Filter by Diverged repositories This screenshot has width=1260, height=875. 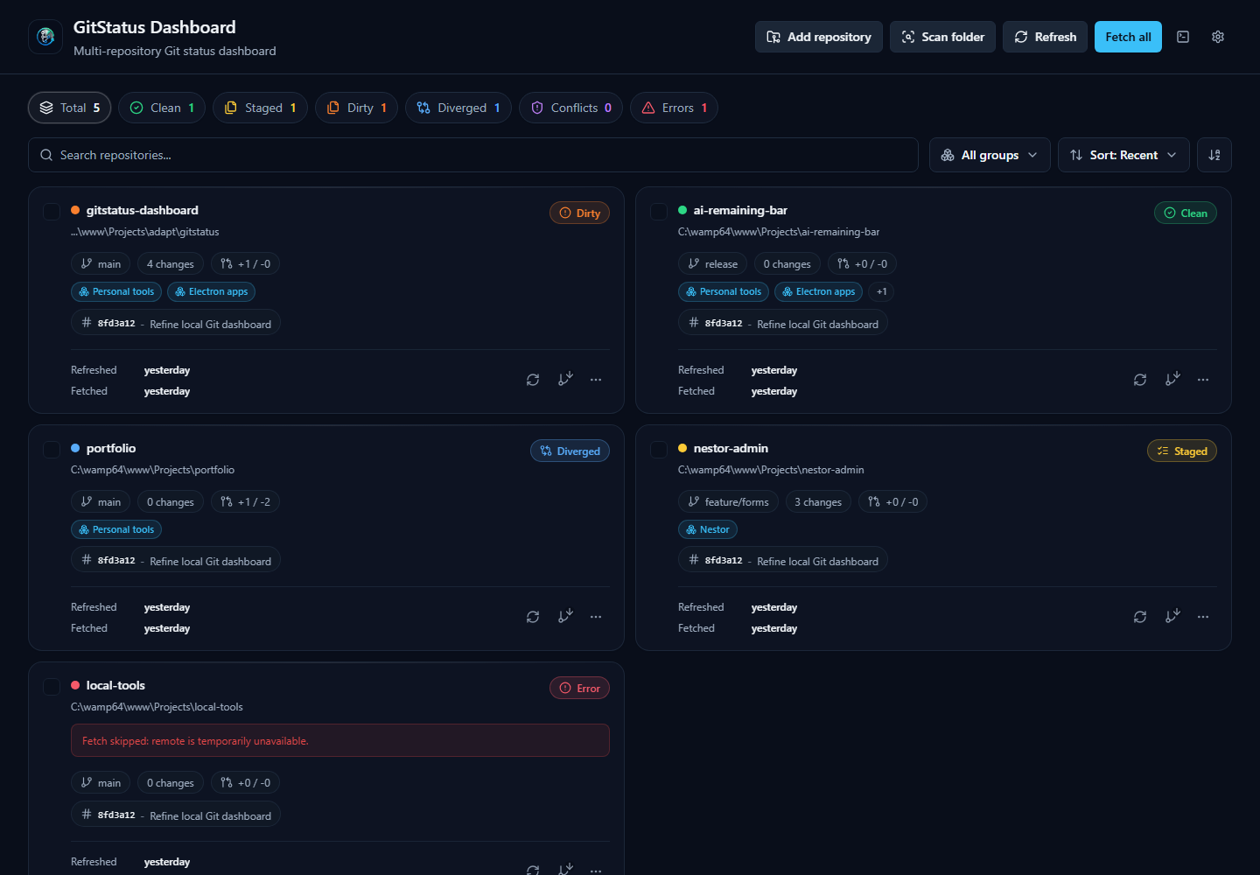458,108
